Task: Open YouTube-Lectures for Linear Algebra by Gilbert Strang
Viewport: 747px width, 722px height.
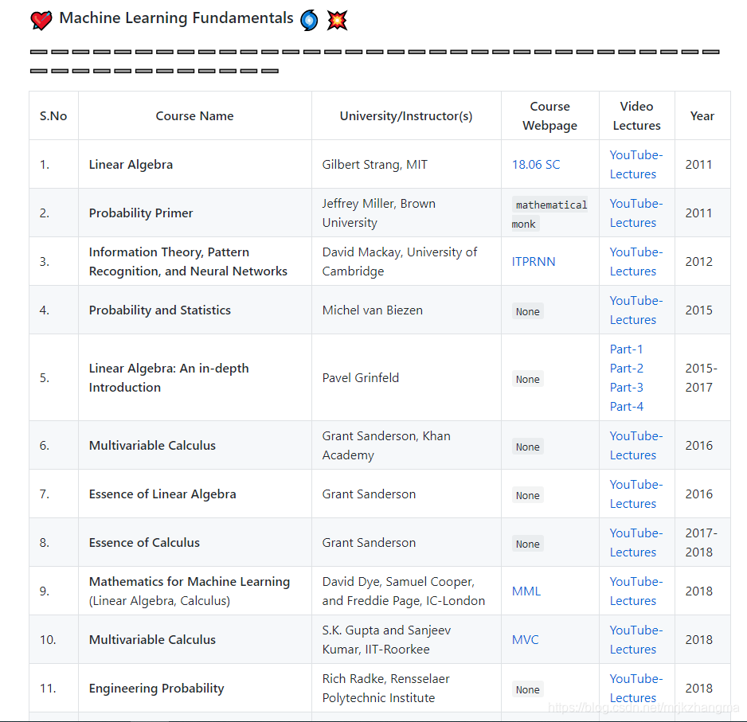Action: 636,164
